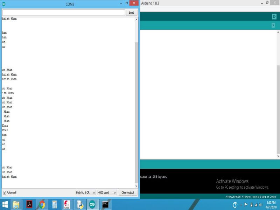This screenshot has width=280, height=210.
Task: Click the Arduino editor scrollbar thumb
Action: (278, 109)
